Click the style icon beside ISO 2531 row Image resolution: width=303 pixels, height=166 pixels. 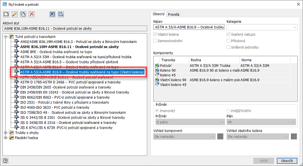17,102
